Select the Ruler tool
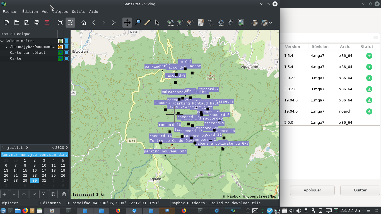 [x=147, y=23]
